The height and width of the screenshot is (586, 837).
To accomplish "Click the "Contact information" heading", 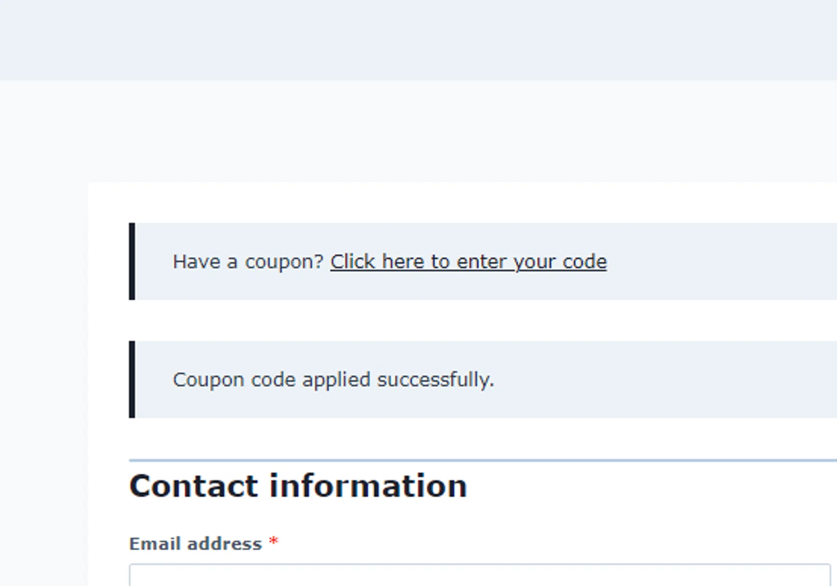I will [x=298, y=486].
